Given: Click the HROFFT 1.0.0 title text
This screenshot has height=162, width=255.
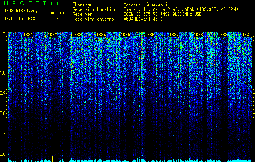Looking at the screenshot, I should pyautogui.click(x=32, y=3).
